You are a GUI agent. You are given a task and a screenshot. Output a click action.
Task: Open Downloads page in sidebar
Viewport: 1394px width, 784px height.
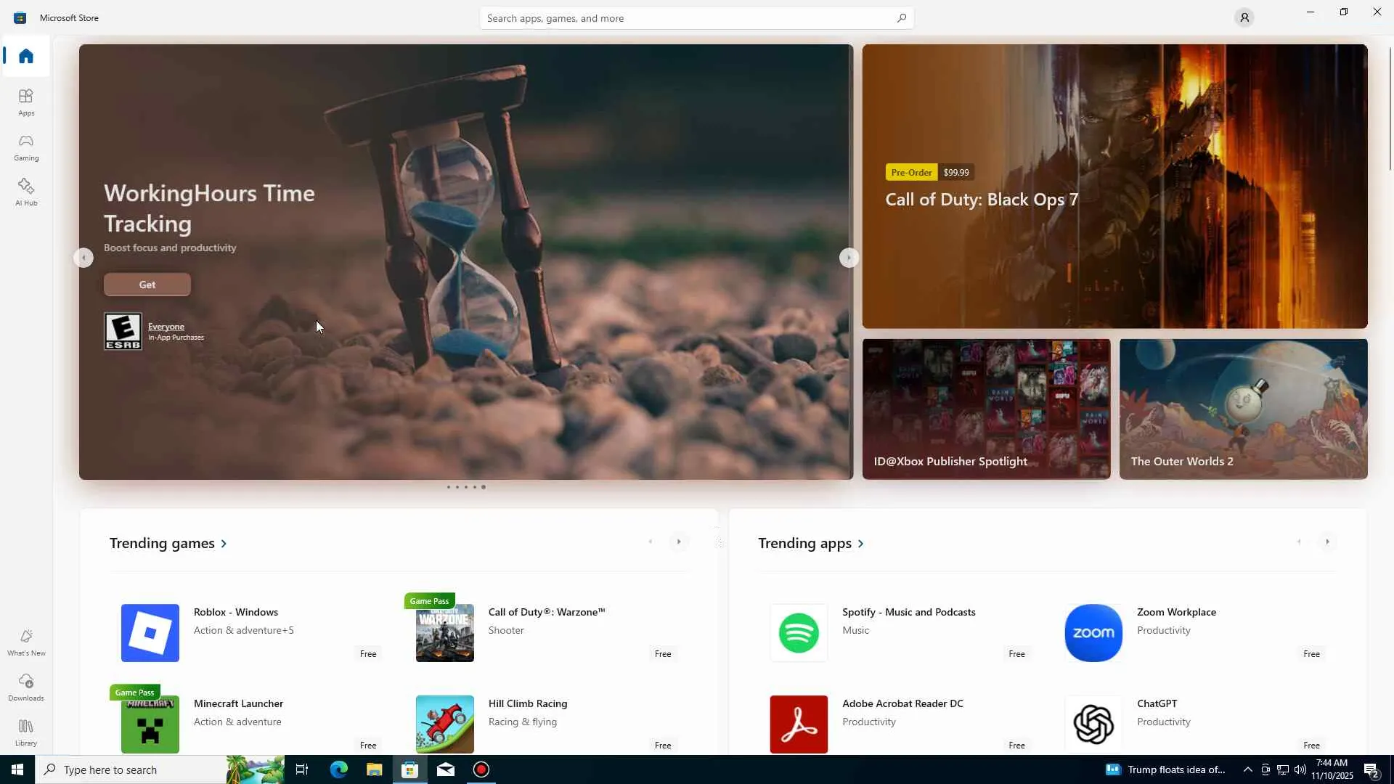[x=26, y=687]
